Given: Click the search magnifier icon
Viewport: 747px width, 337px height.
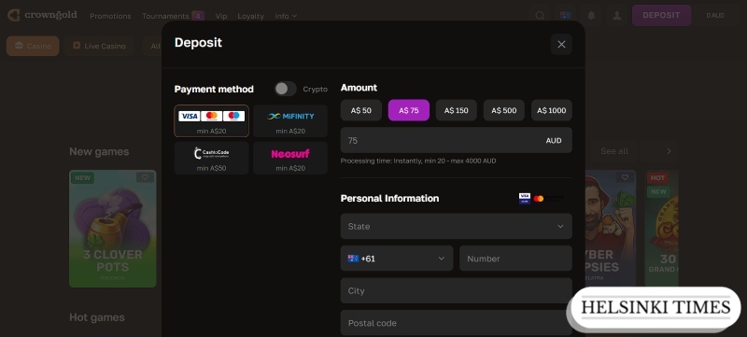Looking at the screenshot, I should pyautogui.click(x=540, y=16).
